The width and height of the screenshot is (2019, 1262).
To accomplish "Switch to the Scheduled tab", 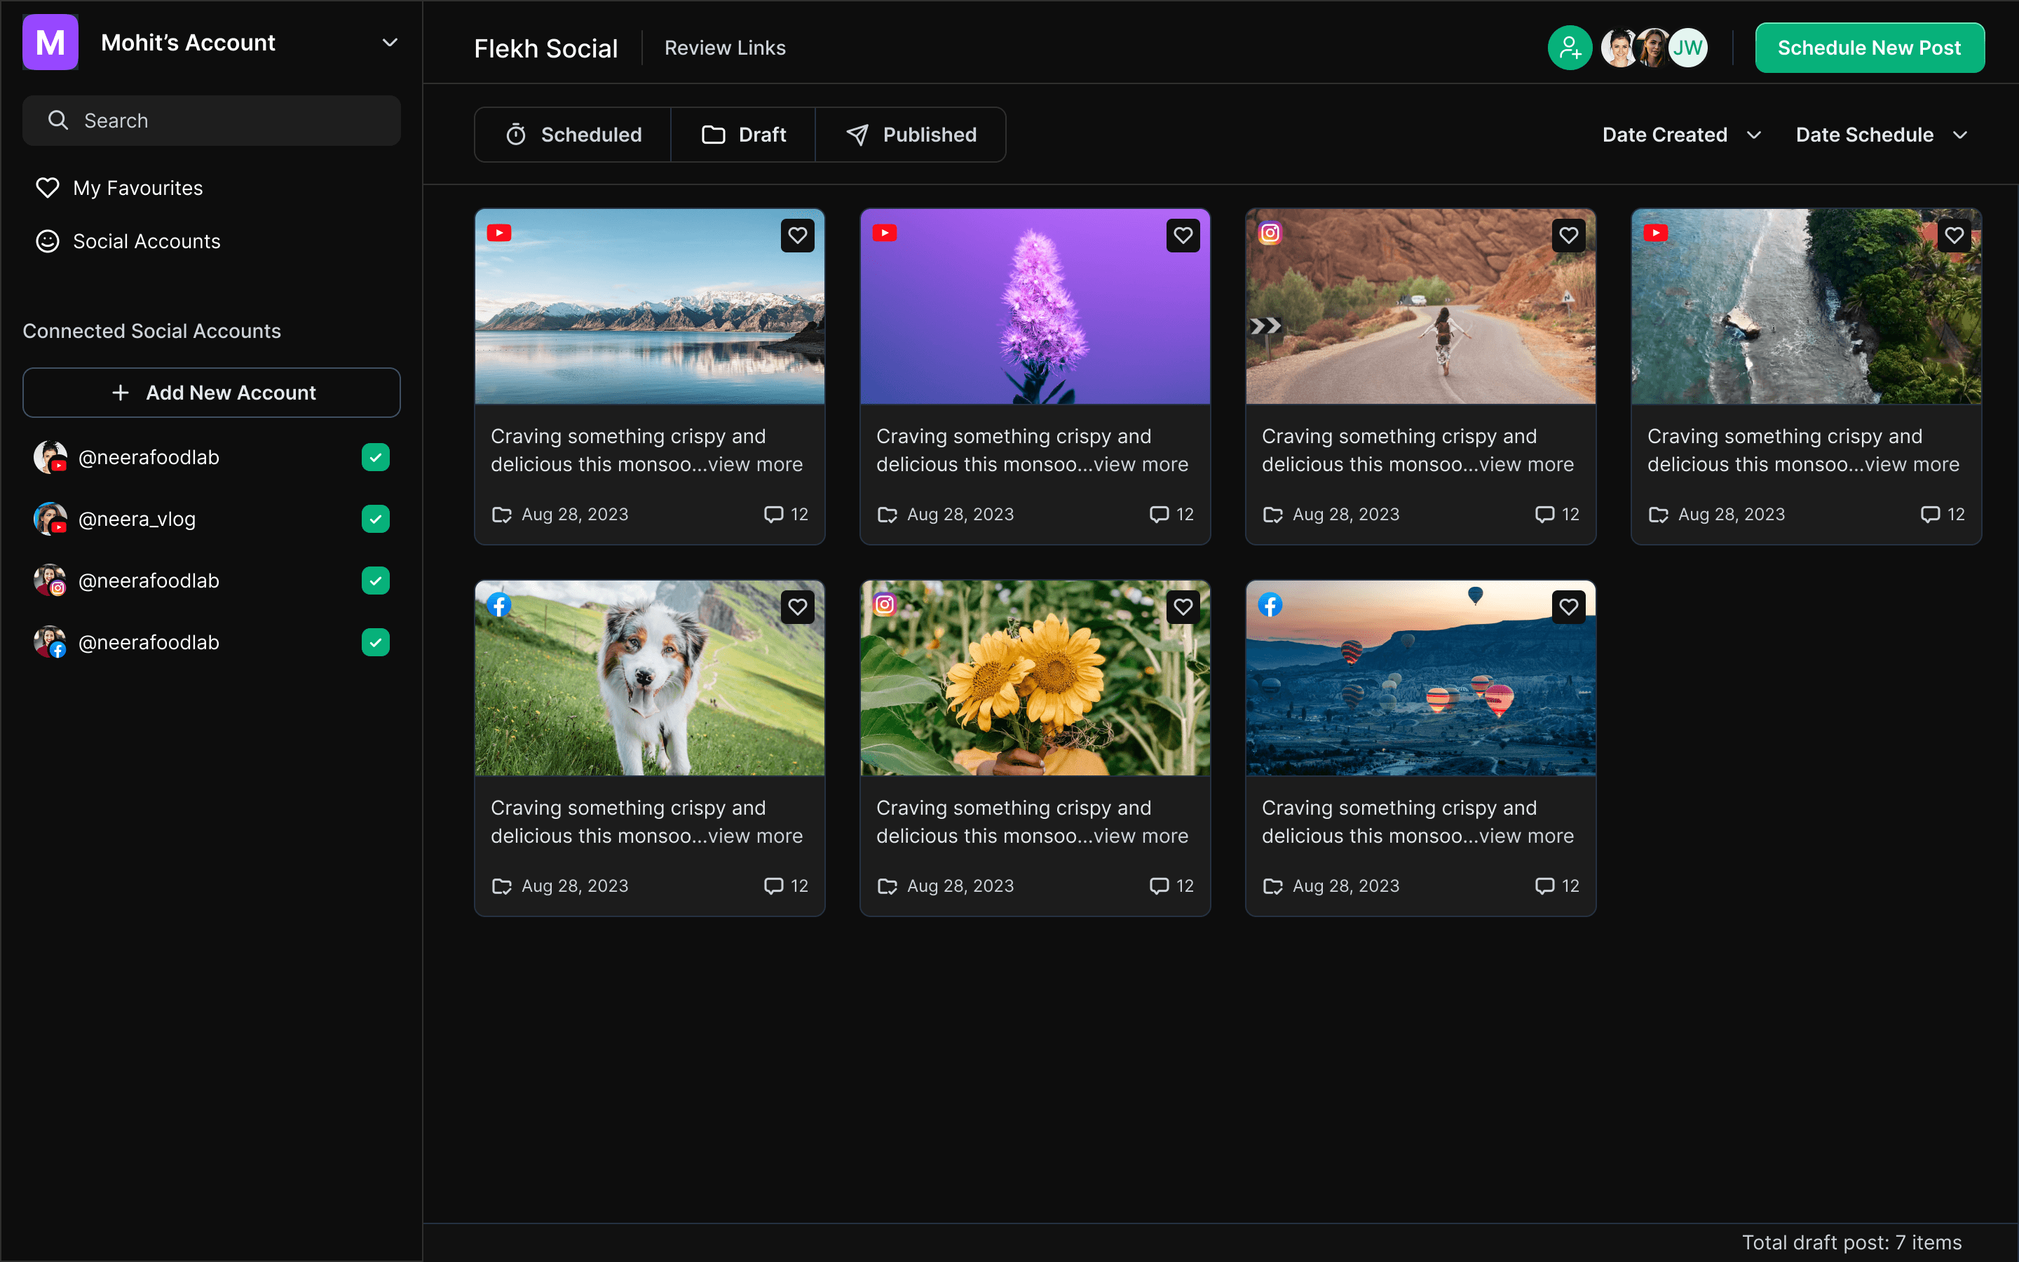I will tap(573, 135).
